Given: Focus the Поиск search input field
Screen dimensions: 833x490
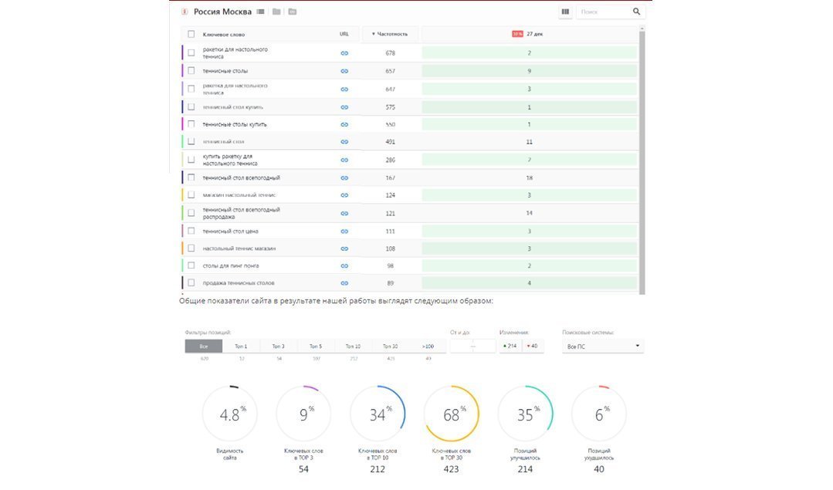Looking at the screenshot, I should tap(604, 12).
